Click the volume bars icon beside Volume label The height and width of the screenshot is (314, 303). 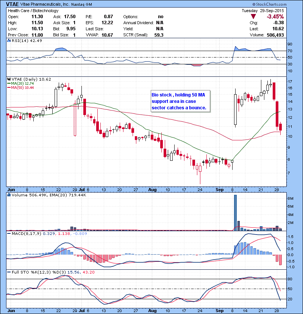(x=9, y=195)
